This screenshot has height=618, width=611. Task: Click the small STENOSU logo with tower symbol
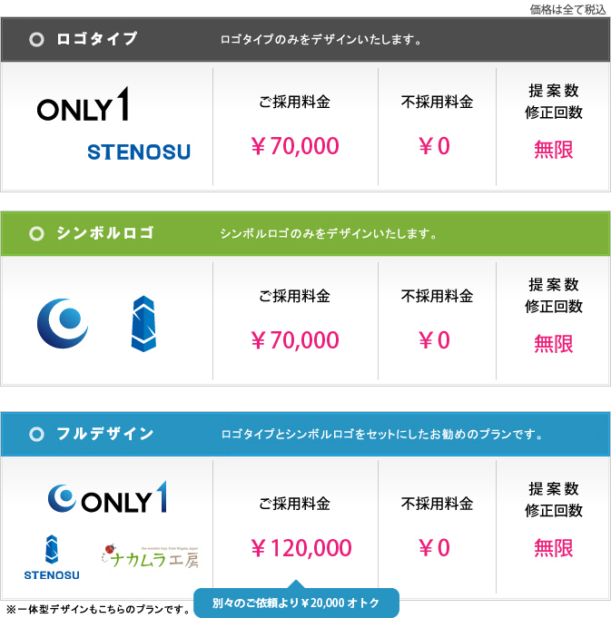point(52,557)
